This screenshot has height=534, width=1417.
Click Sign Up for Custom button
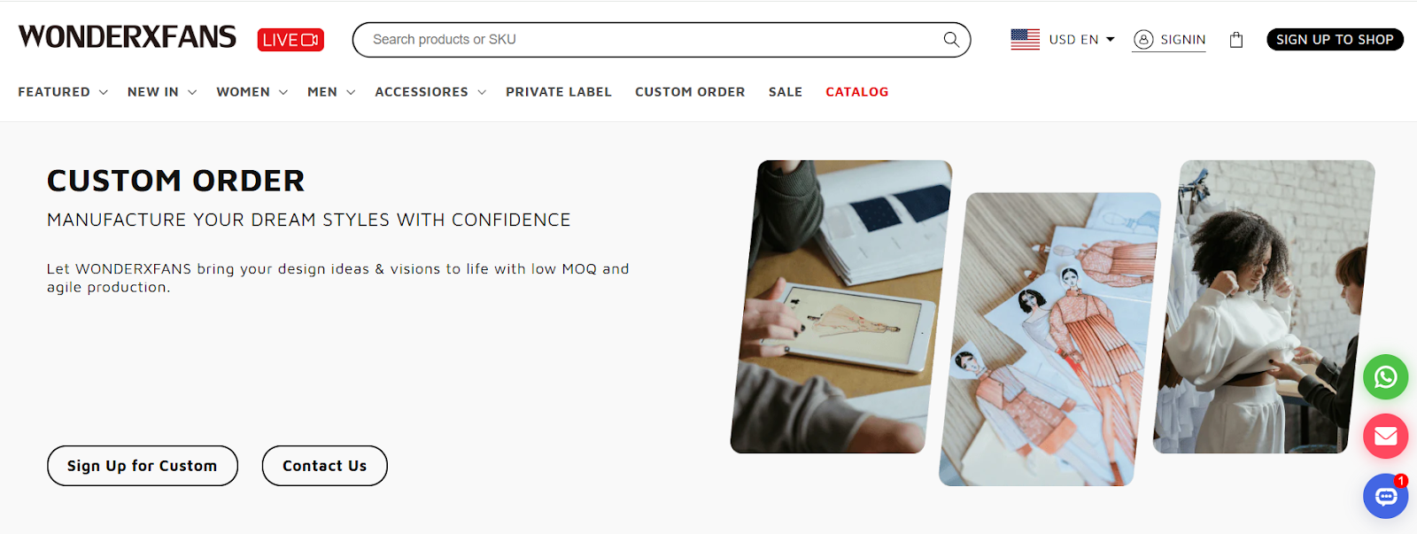click(143, 466)
